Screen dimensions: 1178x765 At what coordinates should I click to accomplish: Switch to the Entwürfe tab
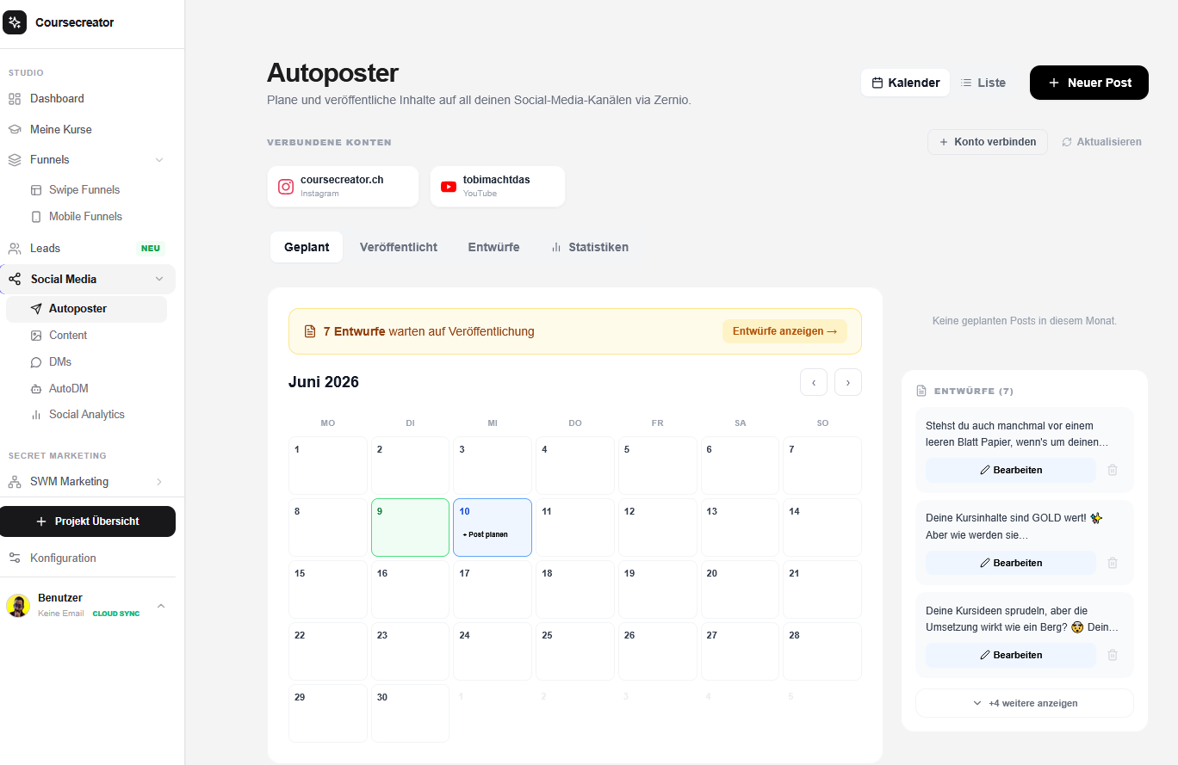493,247
